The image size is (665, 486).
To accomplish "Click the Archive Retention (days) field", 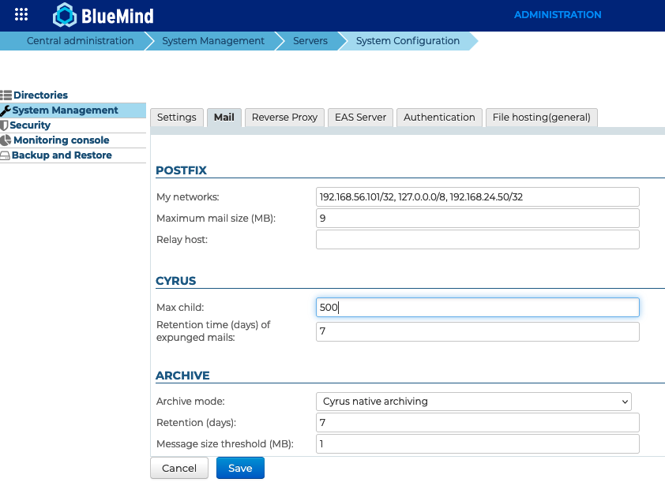I will [478, 422].
